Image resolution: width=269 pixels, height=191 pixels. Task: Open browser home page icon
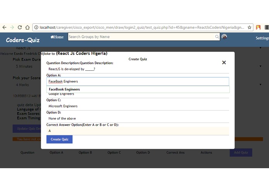click(x=27, y=27)
